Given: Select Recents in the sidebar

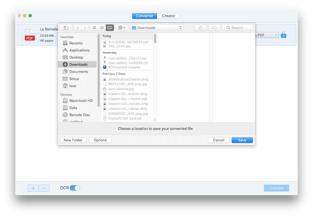Looking at the screenshot, I should pyautogui.click(x=76, y=43).
